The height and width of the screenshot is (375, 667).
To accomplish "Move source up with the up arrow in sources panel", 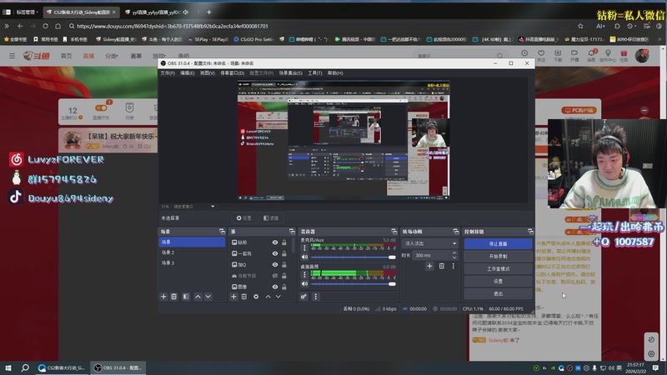I will (x=268, y=297).
